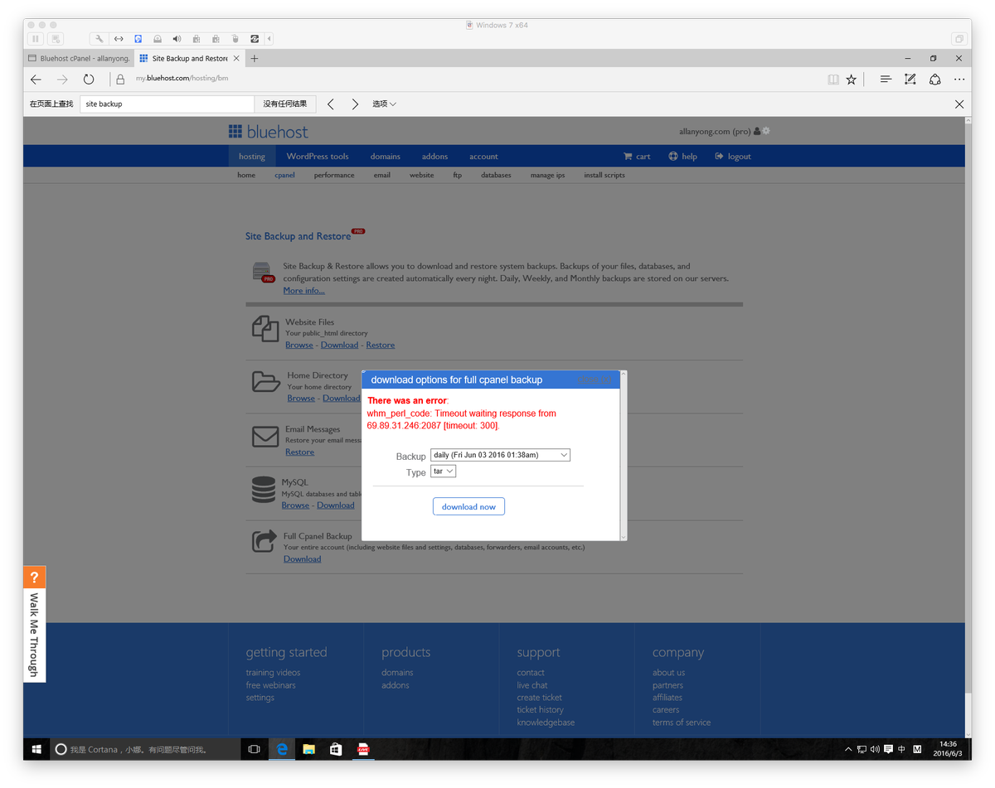The image size is (995, 788).
Task: Close the Site Backup and Restore tab
Action: [x=236, y=59]
